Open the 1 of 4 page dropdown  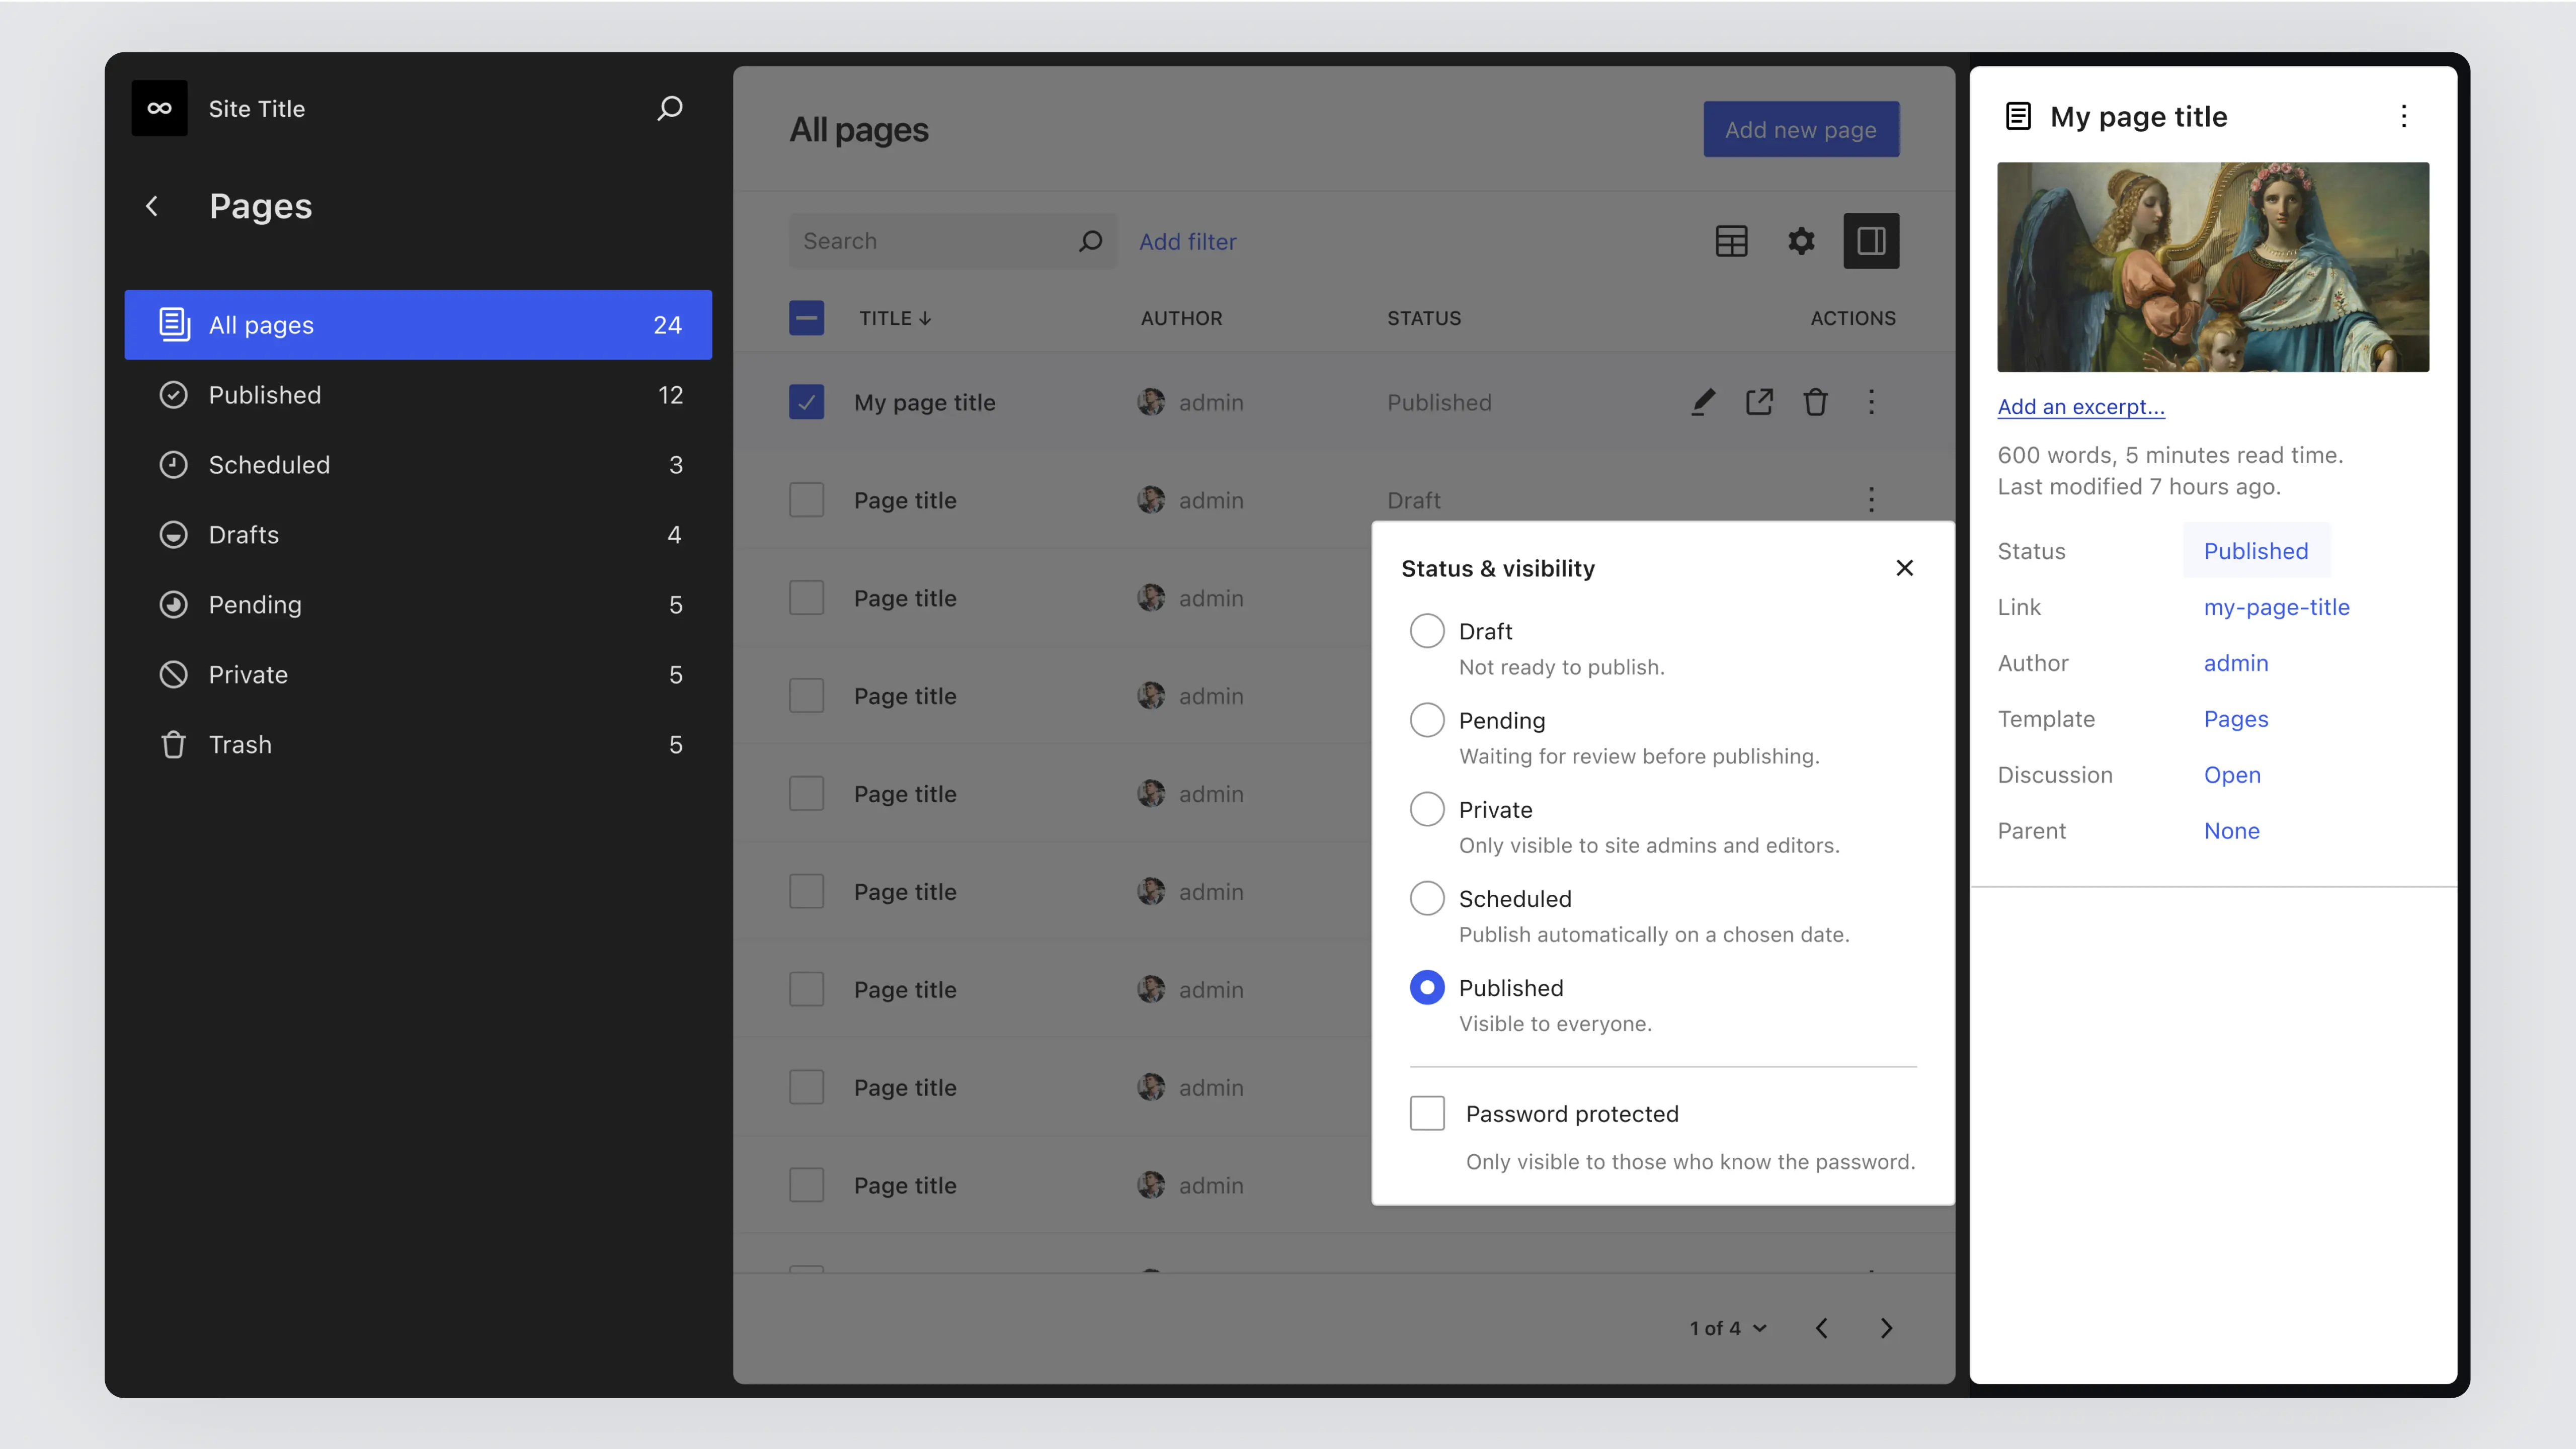click(x=1728, y=1328)
